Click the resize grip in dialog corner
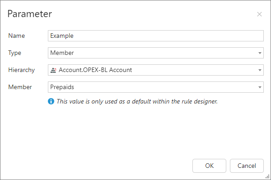This screenshot has height=180, width=271. (x=267, y=176)
